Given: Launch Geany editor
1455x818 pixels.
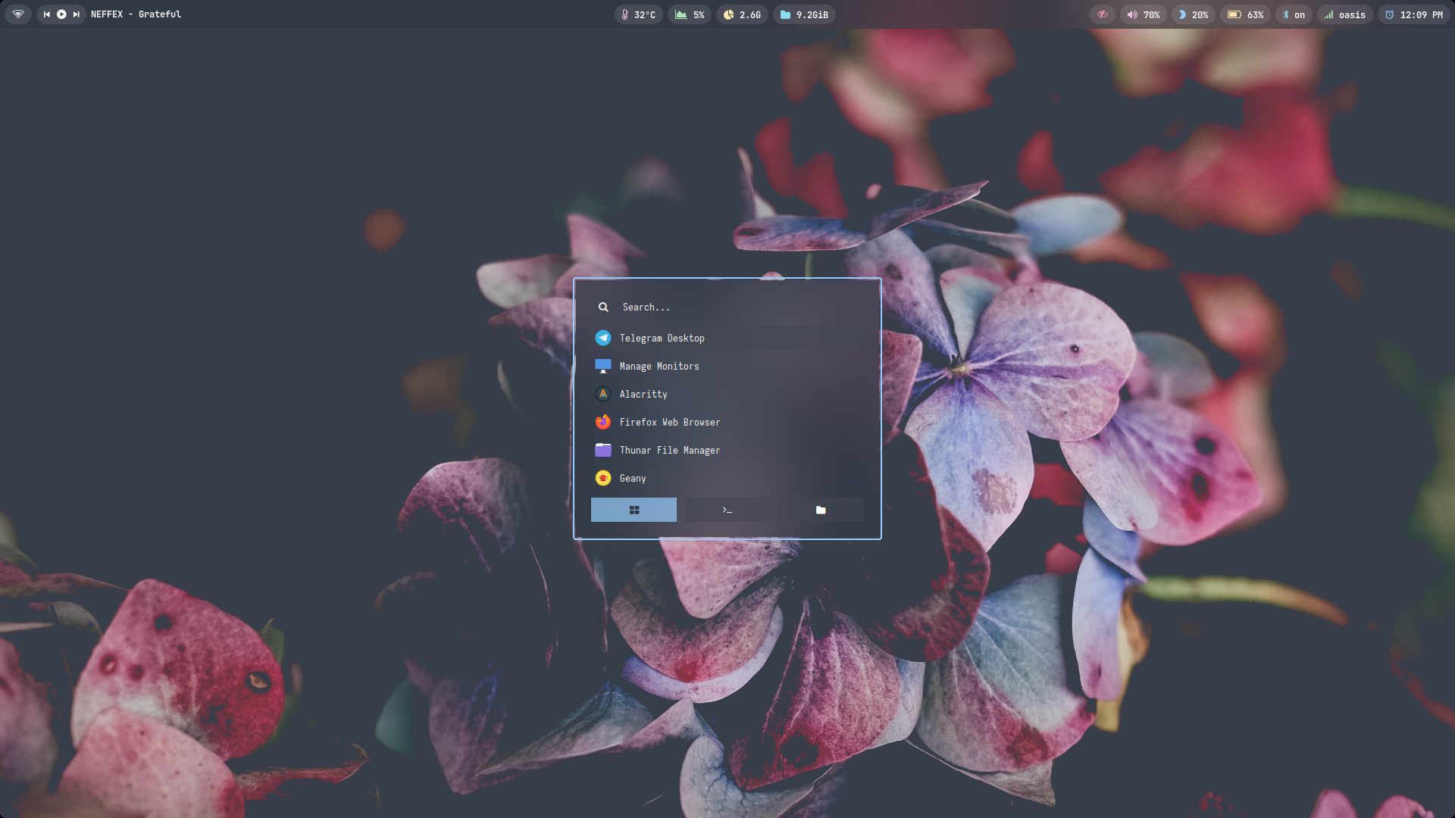Looking at the screenshot, I should point(632,478).
